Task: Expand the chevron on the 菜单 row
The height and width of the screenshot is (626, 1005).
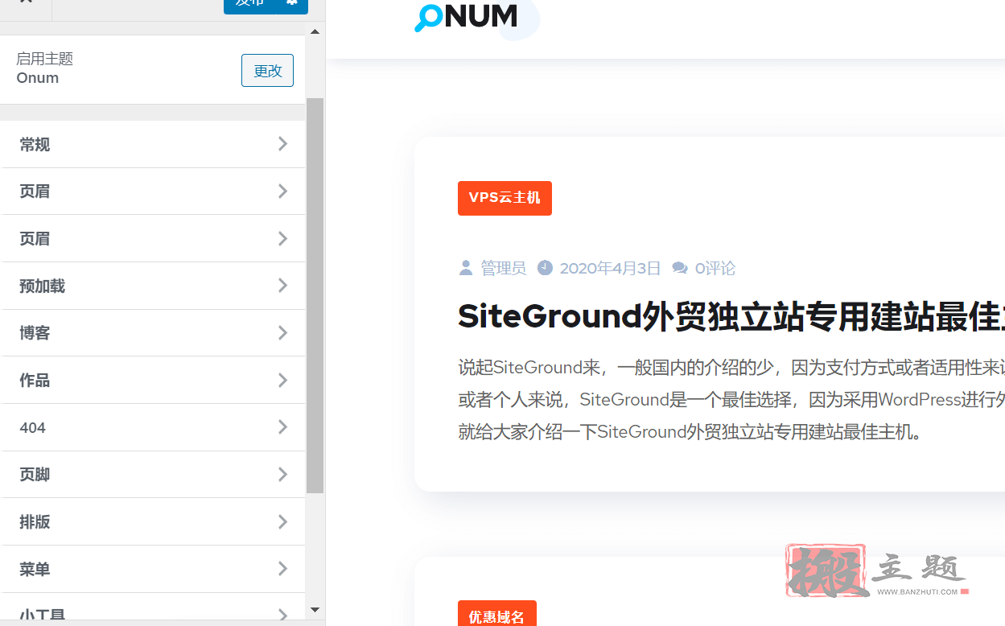Action: 282,569
